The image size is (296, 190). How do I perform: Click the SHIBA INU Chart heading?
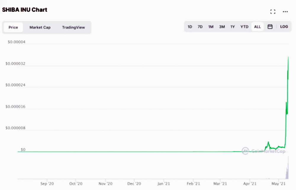pos(25,10)
